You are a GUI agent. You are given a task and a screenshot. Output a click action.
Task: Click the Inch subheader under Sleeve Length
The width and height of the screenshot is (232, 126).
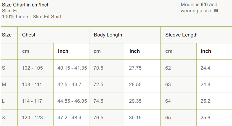point(206,51)
